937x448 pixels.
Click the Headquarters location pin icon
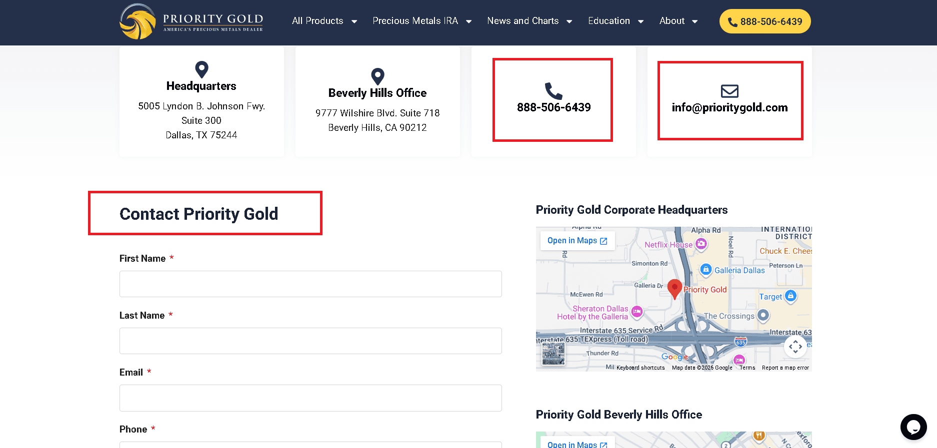point(201,69)
